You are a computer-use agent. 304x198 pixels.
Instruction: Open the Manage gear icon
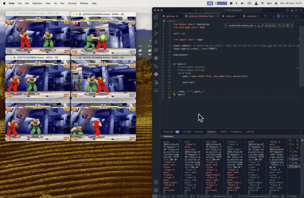(156, 191)
